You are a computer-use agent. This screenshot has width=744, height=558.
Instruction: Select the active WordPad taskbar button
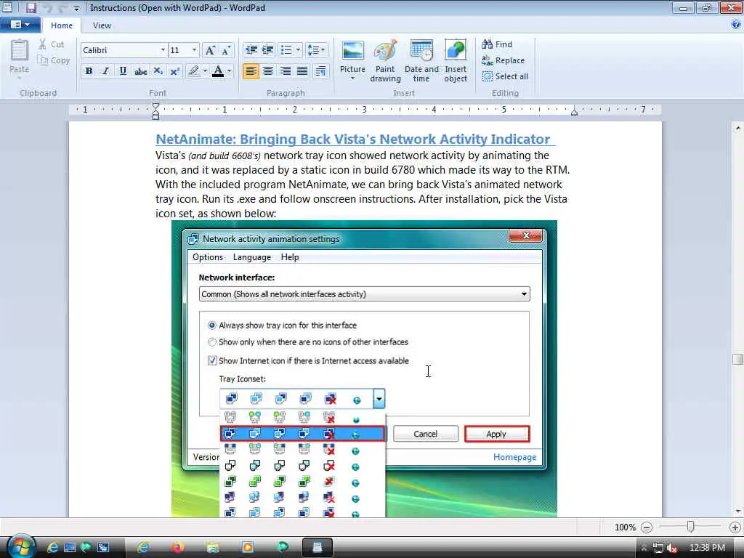[x=317, y=548]
